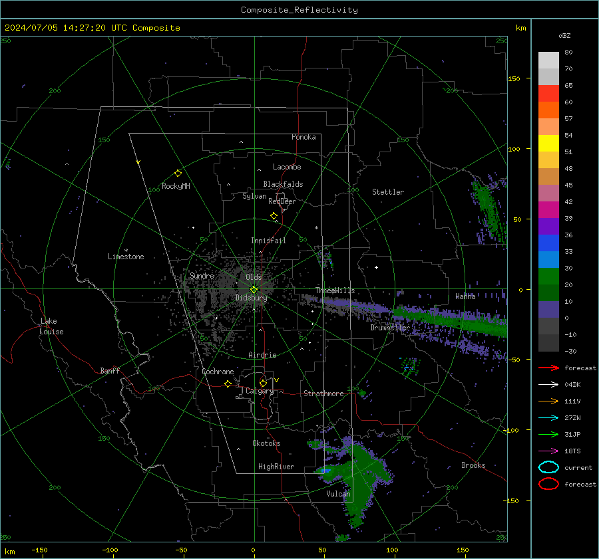Select the magenta 39-42 dBZ swatch
This screenshot has width=599, height=559.
548,209
